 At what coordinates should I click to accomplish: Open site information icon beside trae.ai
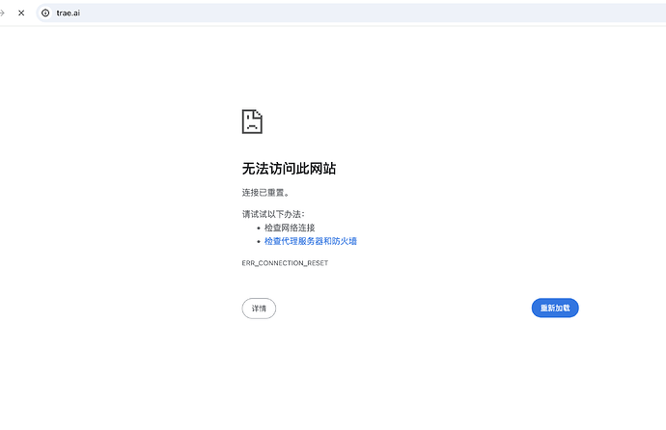(45, 13)
